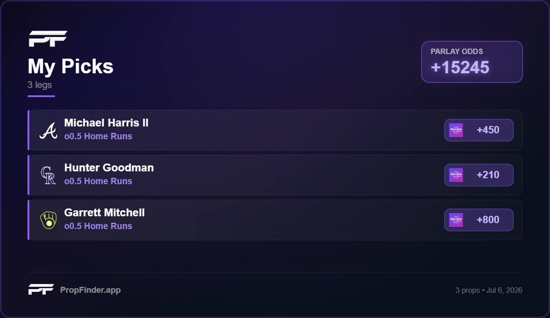Click the Atlanta Braves team logo

[x=48, y=131]
